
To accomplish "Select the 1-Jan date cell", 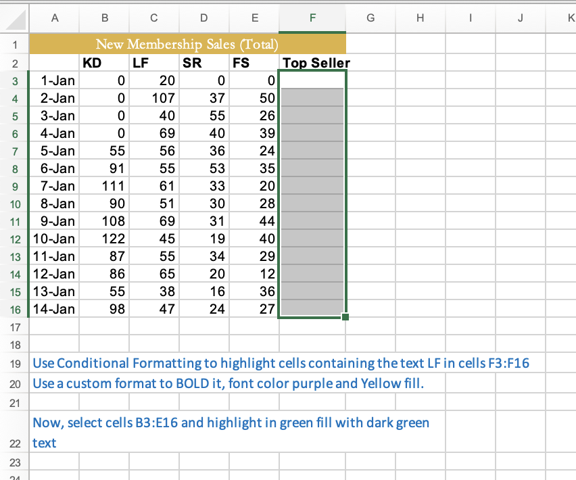I will pos(55,80).
